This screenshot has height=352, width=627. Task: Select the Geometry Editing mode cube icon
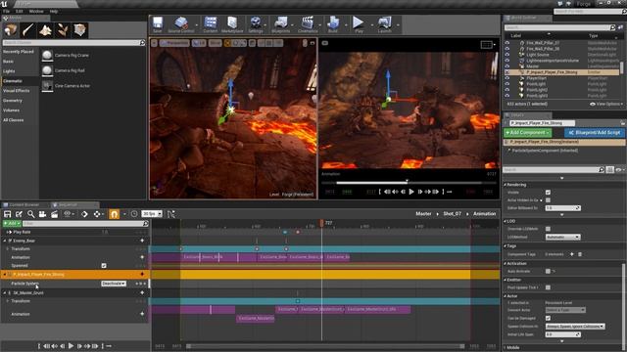(x=79, y=30)
